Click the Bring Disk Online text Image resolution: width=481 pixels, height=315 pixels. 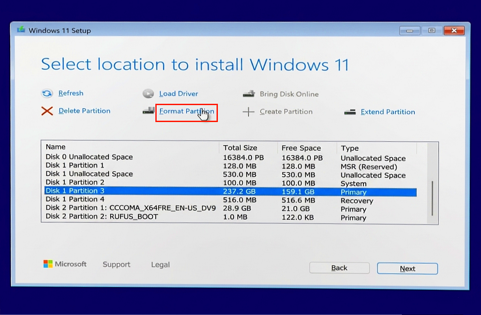pyautogui.click(x=289, y=94)
